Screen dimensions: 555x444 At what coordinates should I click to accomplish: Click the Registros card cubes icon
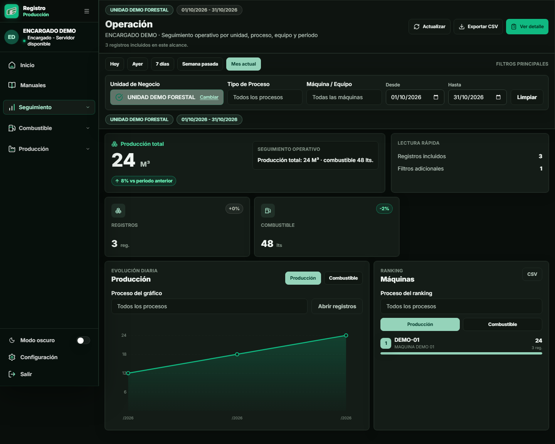coord(118,211)
